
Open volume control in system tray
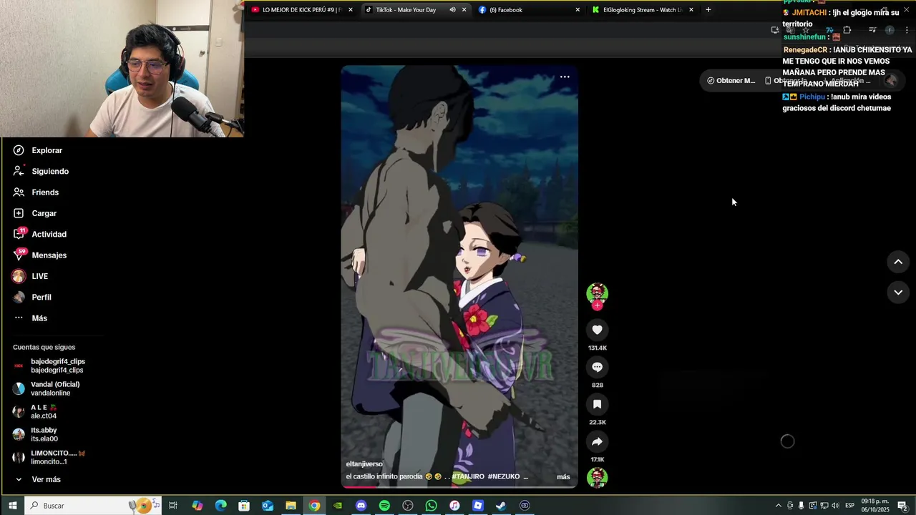click(835, 506)
